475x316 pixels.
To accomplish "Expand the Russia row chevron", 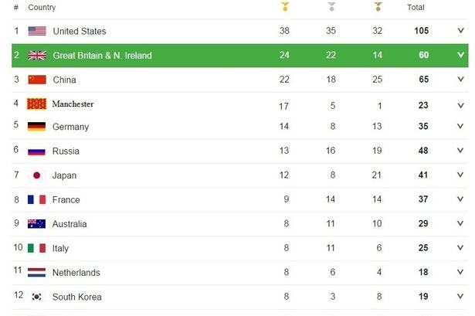I will 460,151.
